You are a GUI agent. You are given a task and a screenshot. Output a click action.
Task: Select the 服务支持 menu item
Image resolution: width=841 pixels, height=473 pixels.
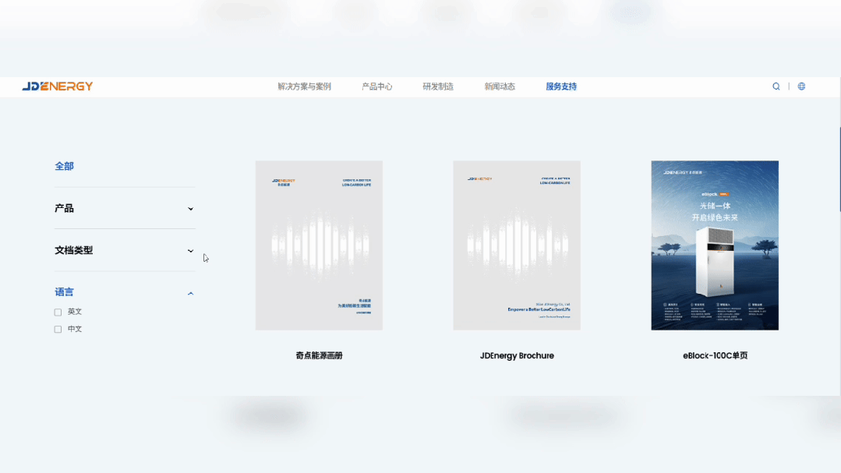click(x=560, y=86)
